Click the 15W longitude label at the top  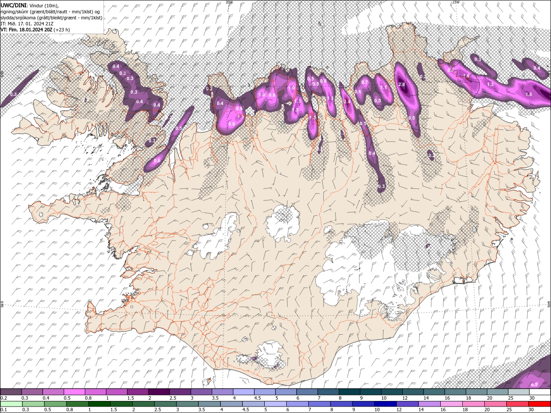456,2
